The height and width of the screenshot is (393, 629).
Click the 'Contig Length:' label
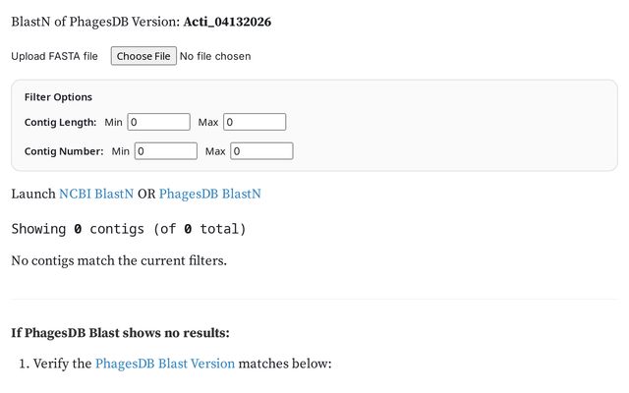pyautogui.click(x=60, y=122)
